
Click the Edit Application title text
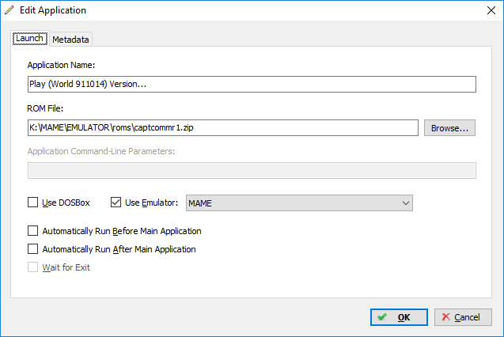pos(53,10)
